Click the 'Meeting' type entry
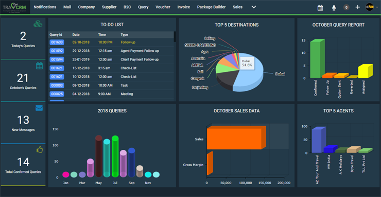381x197 pixels. 127,94
